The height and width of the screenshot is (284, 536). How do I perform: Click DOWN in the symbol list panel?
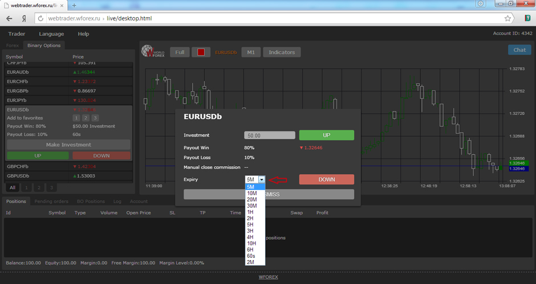click(x=101, y=155)
